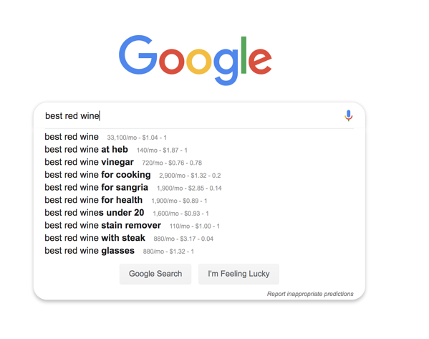Click the Google Search button
The width and height of the screenshot is (429, 339).
155,274
